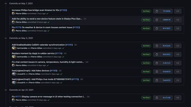Viewport: 191px width, 107px height.
Task: Open commit hash dcc2cd6
Action: tap(167, 98)
